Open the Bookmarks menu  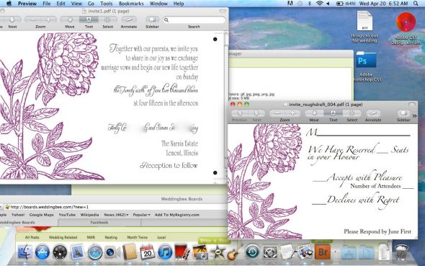(x=131, y=4)
